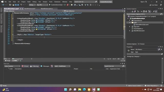164x92 pixels.
Task: Click the Windows Start button
Action: (x=66, y=89)
